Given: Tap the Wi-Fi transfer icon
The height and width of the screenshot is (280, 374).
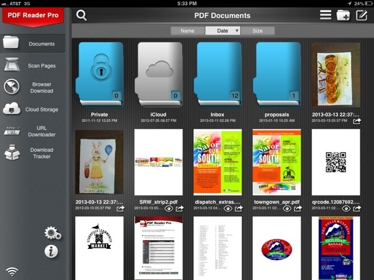Looking at the screenshot, I should 11,271.
